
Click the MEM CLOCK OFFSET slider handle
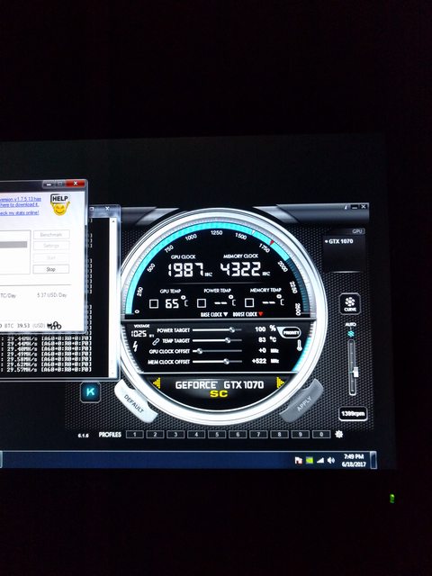point(226,362)
